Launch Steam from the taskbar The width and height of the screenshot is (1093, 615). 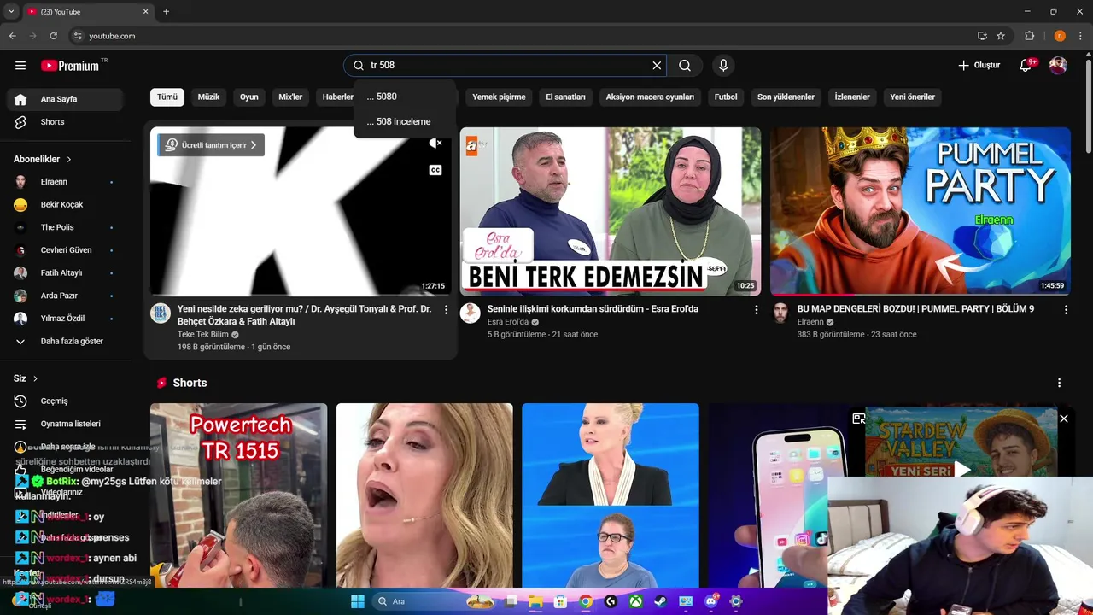pos(661,601)
